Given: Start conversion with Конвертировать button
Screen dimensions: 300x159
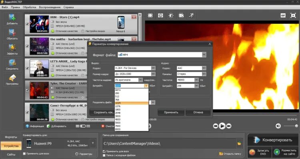Looking at the screenshot, I should tap(273, 140).
